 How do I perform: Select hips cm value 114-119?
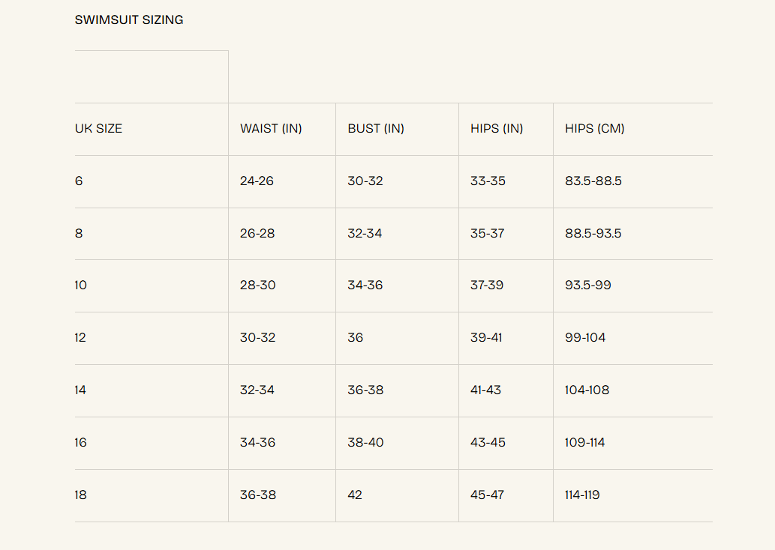581,495
